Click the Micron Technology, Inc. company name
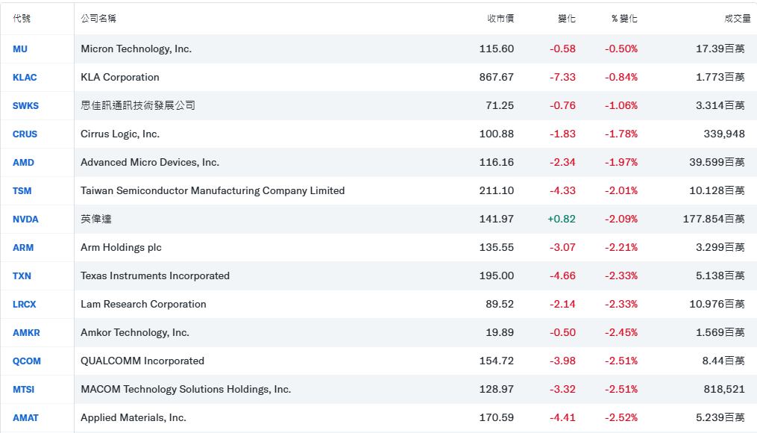757x433 pixels. tap(136, 49)
